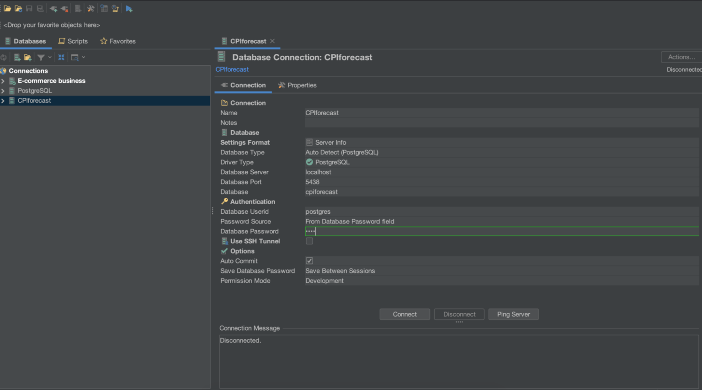Collapse all tree nodes using the blue arrows icon

[61, 57]
